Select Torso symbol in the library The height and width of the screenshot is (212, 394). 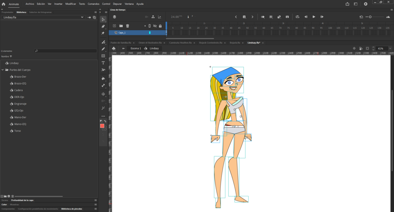17,131
